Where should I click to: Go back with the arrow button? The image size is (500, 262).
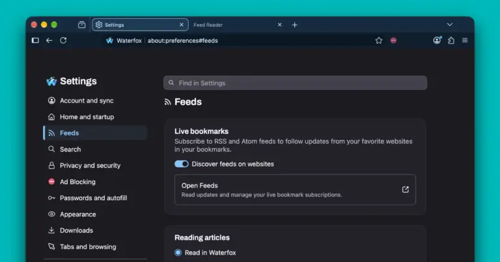tap(49, 40)
